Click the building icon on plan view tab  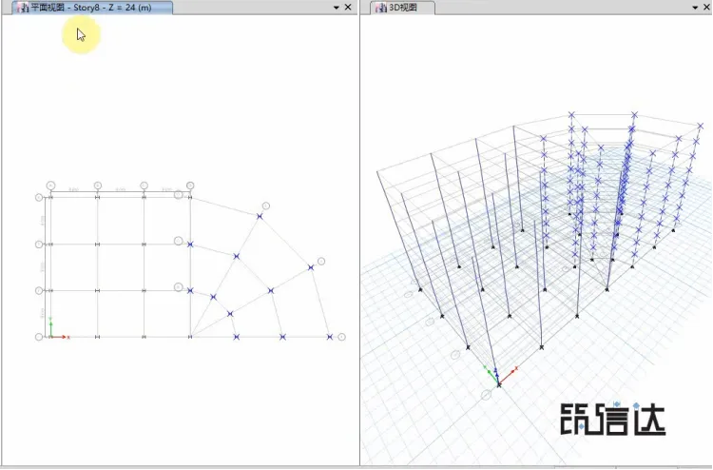pyautogui.click(x=22, y=8)
